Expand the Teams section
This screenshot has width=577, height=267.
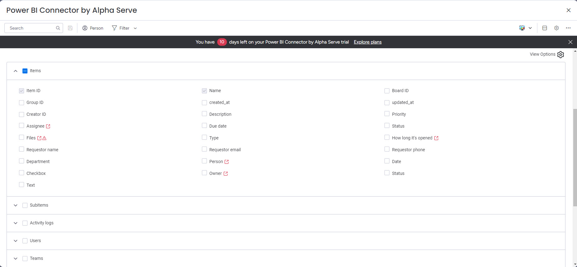click(16, 259)
